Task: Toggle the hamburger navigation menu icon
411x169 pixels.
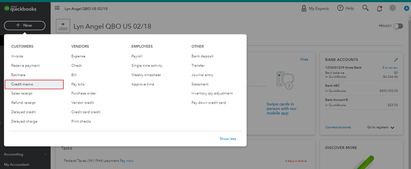Action: (x=57, y=8)
